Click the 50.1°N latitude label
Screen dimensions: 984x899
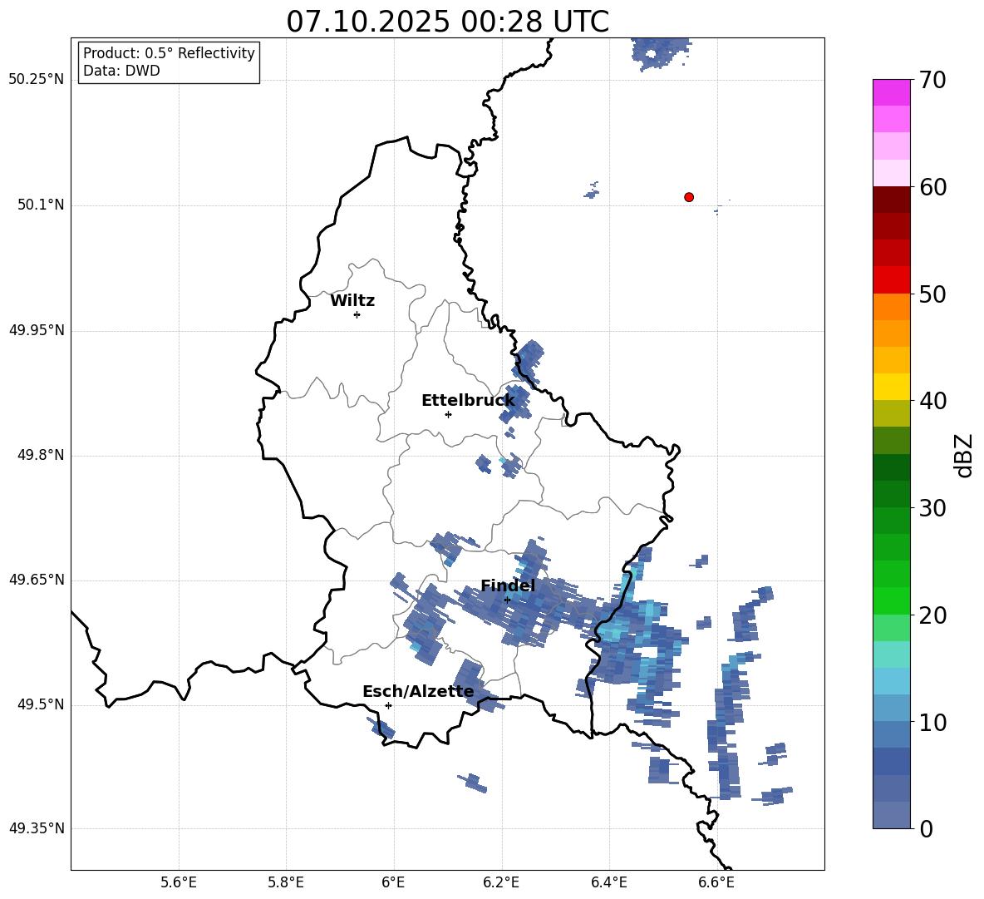click(x=41, y=205)
